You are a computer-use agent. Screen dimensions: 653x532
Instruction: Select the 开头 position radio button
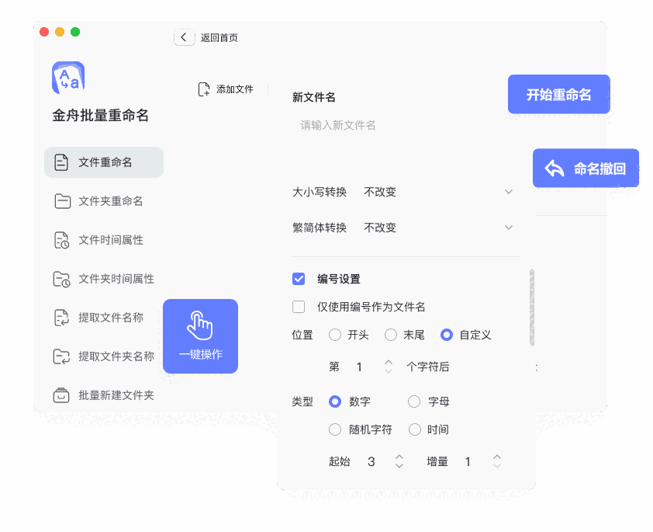[334, 335]
